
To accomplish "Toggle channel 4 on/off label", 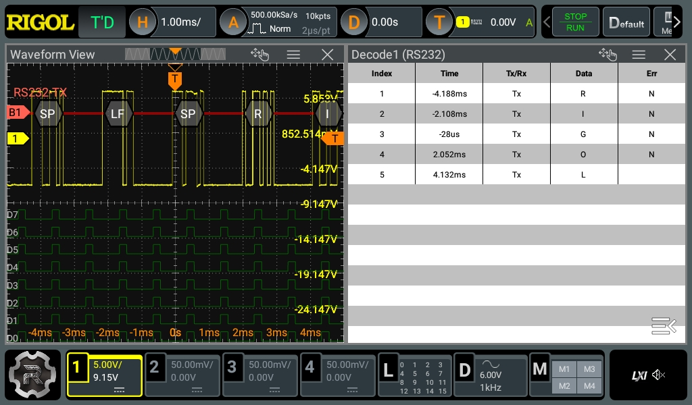I will pyautogui.click(x=310, y=367).
